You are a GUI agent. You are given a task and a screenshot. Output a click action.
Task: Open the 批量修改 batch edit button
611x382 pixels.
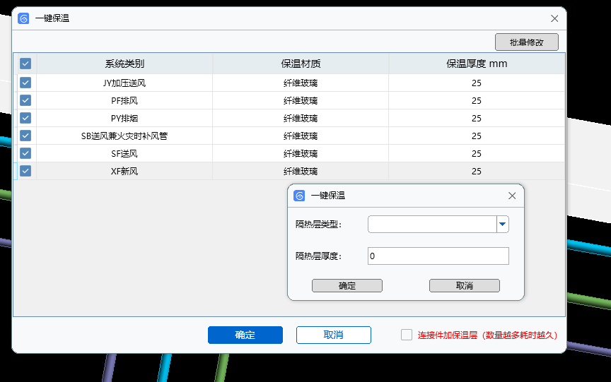(526, 42)
